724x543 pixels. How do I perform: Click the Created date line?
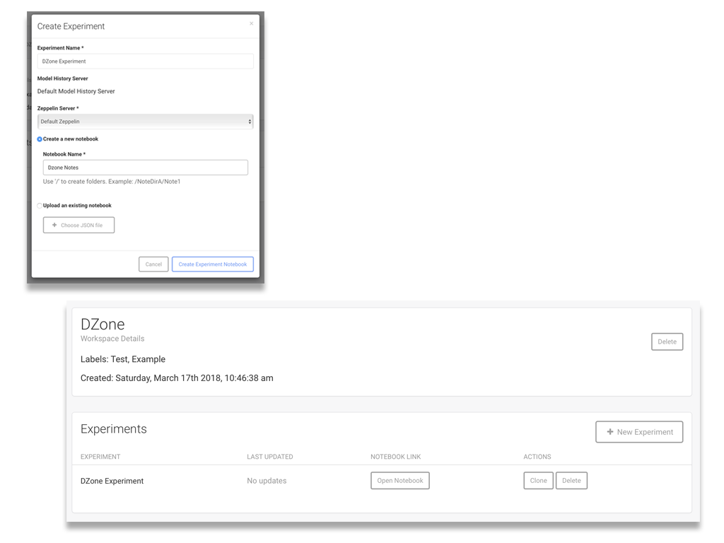click(177, 378)
